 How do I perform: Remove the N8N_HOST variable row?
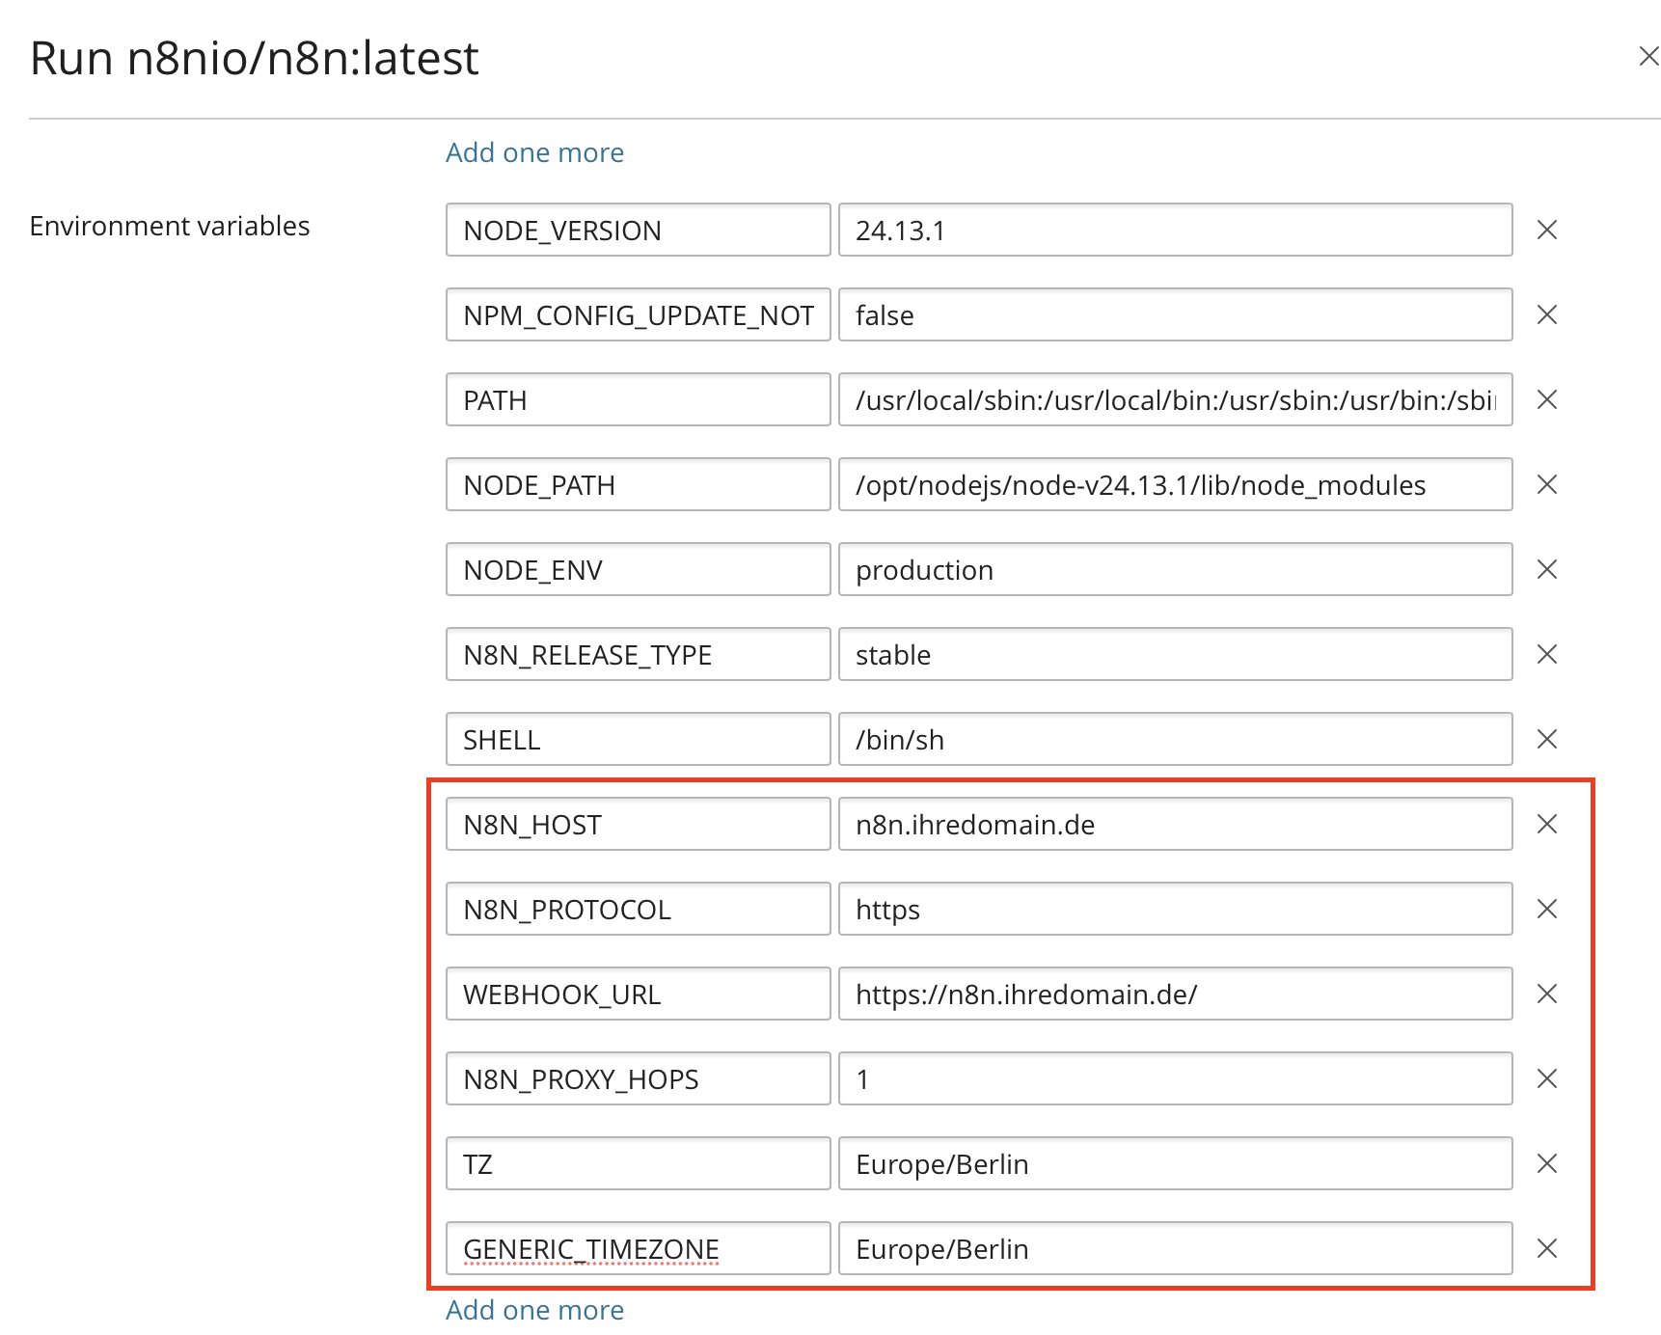click(1546, 824)
